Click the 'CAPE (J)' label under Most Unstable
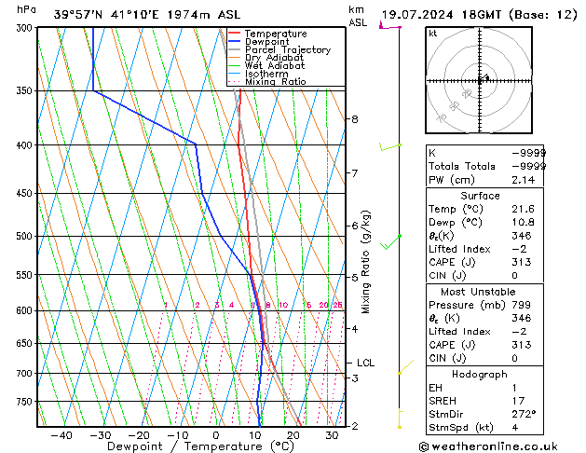Screen dimensions: 586x453 coord(452,345)
